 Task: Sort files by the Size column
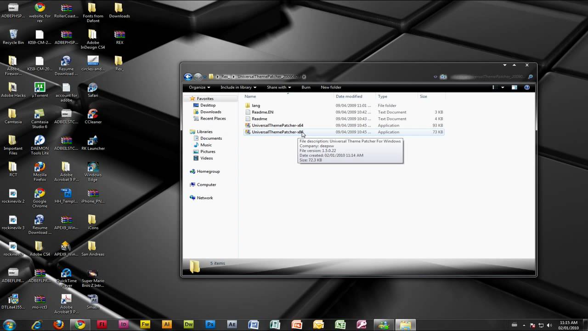(x=424, y=97)
